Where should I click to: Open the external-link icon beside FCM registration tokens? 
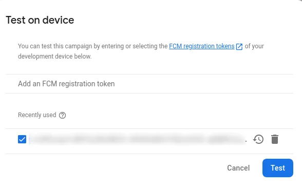tap(239, 47)
